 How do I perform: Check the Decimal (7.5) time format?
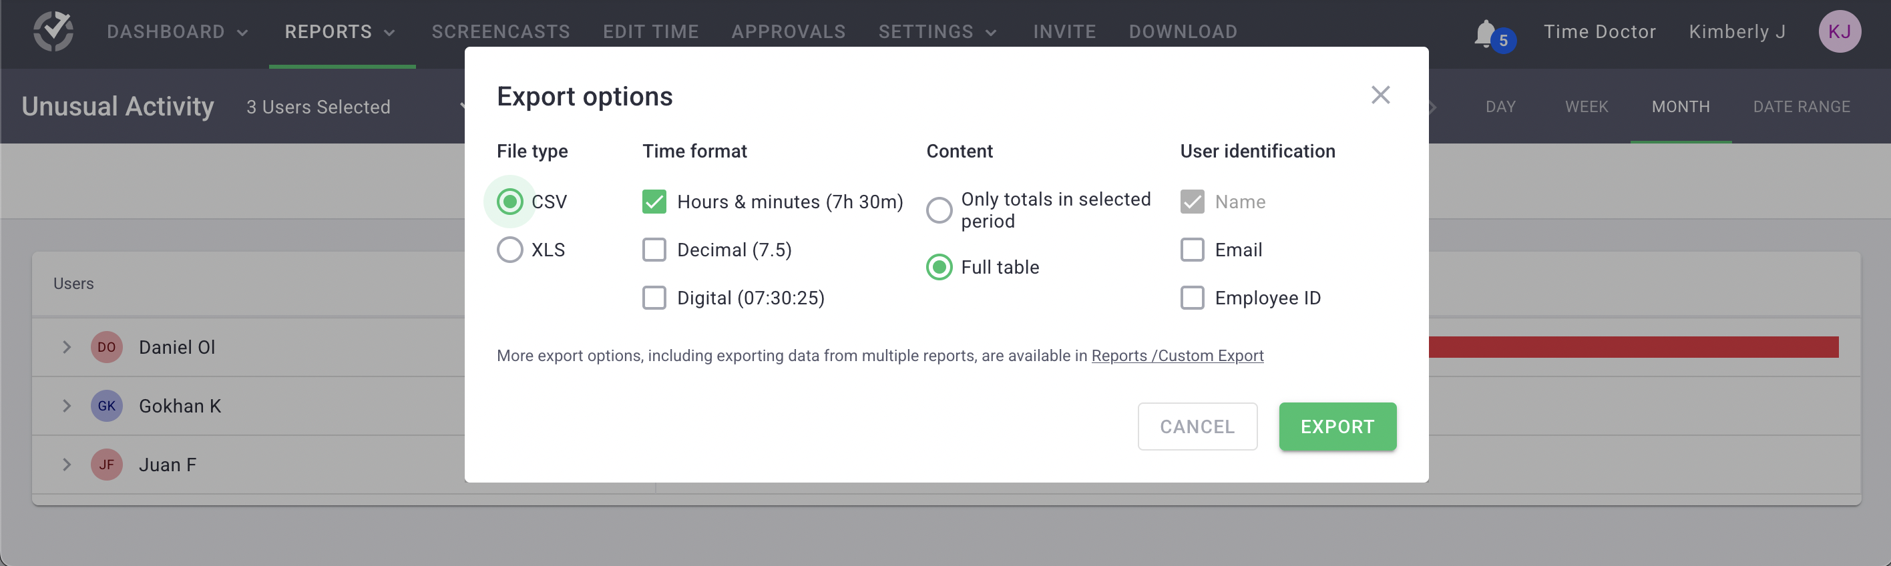point(654,250)
